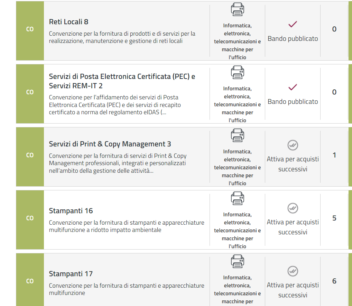This screenshot has height=306, width=352.
Task: Click the printer icon in Print & Copy Management 3 row
Action: pos(237,135)
